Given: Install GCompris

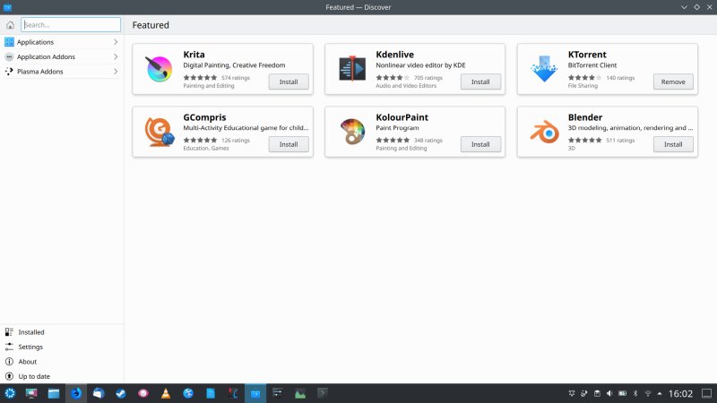Looking at the screenshot, I should 289,144.
